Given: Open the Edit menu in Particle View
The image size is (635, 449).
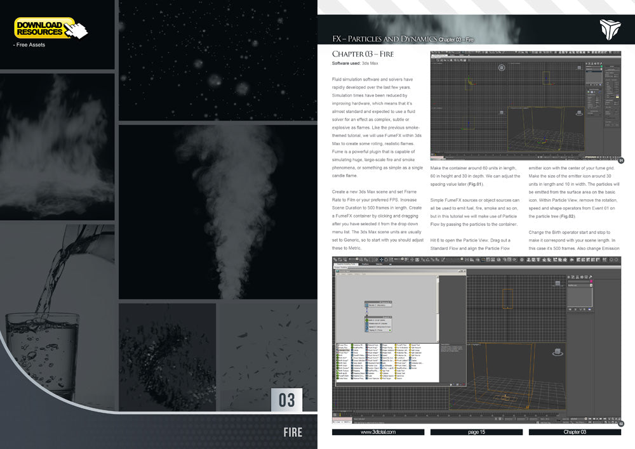Looking at the screenshot, I should 338,274.
